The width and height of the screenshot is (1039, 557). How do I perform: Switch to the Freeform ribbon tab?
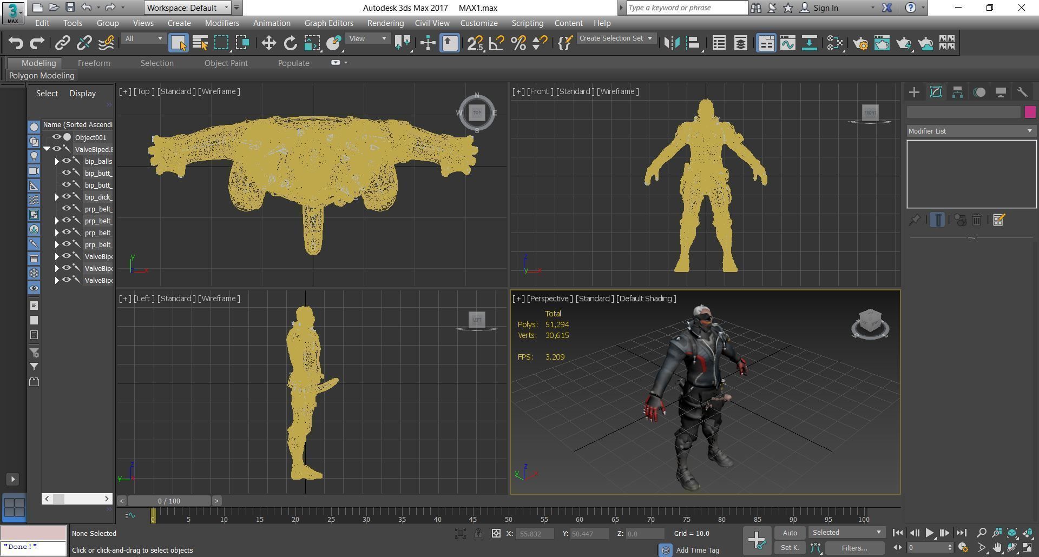94,63
